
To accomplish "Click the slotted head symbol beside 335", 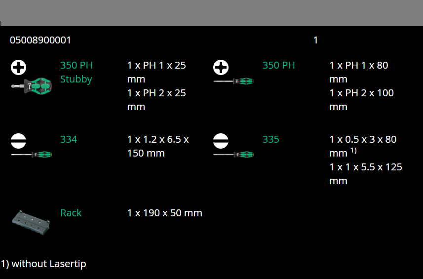I will (x=221, y=141).
